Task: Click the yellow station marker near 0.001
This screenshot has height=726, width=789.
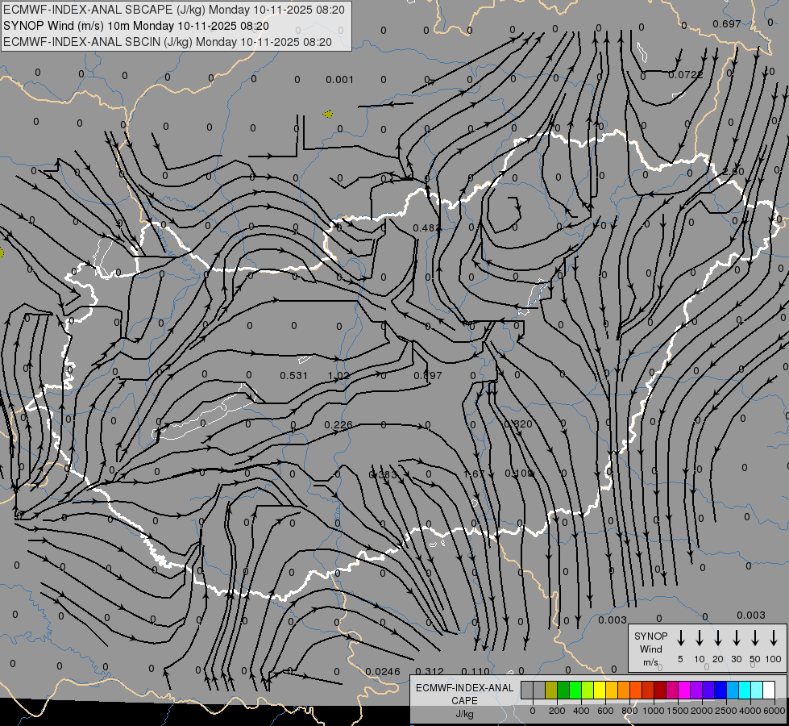Action: [328, 115]
